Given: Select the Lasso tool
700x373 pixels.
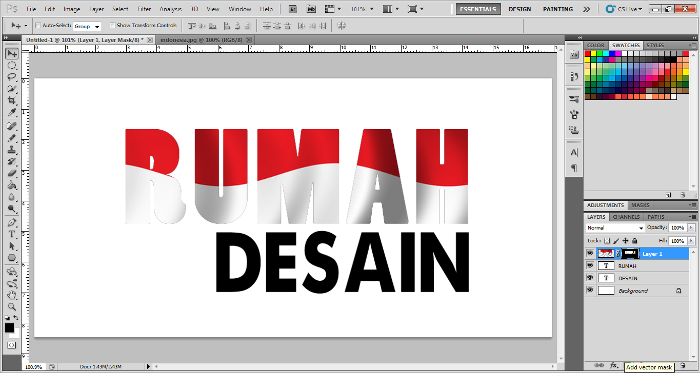Looking at the screenshot, I should pyautogui.click(x=11, y=77).
